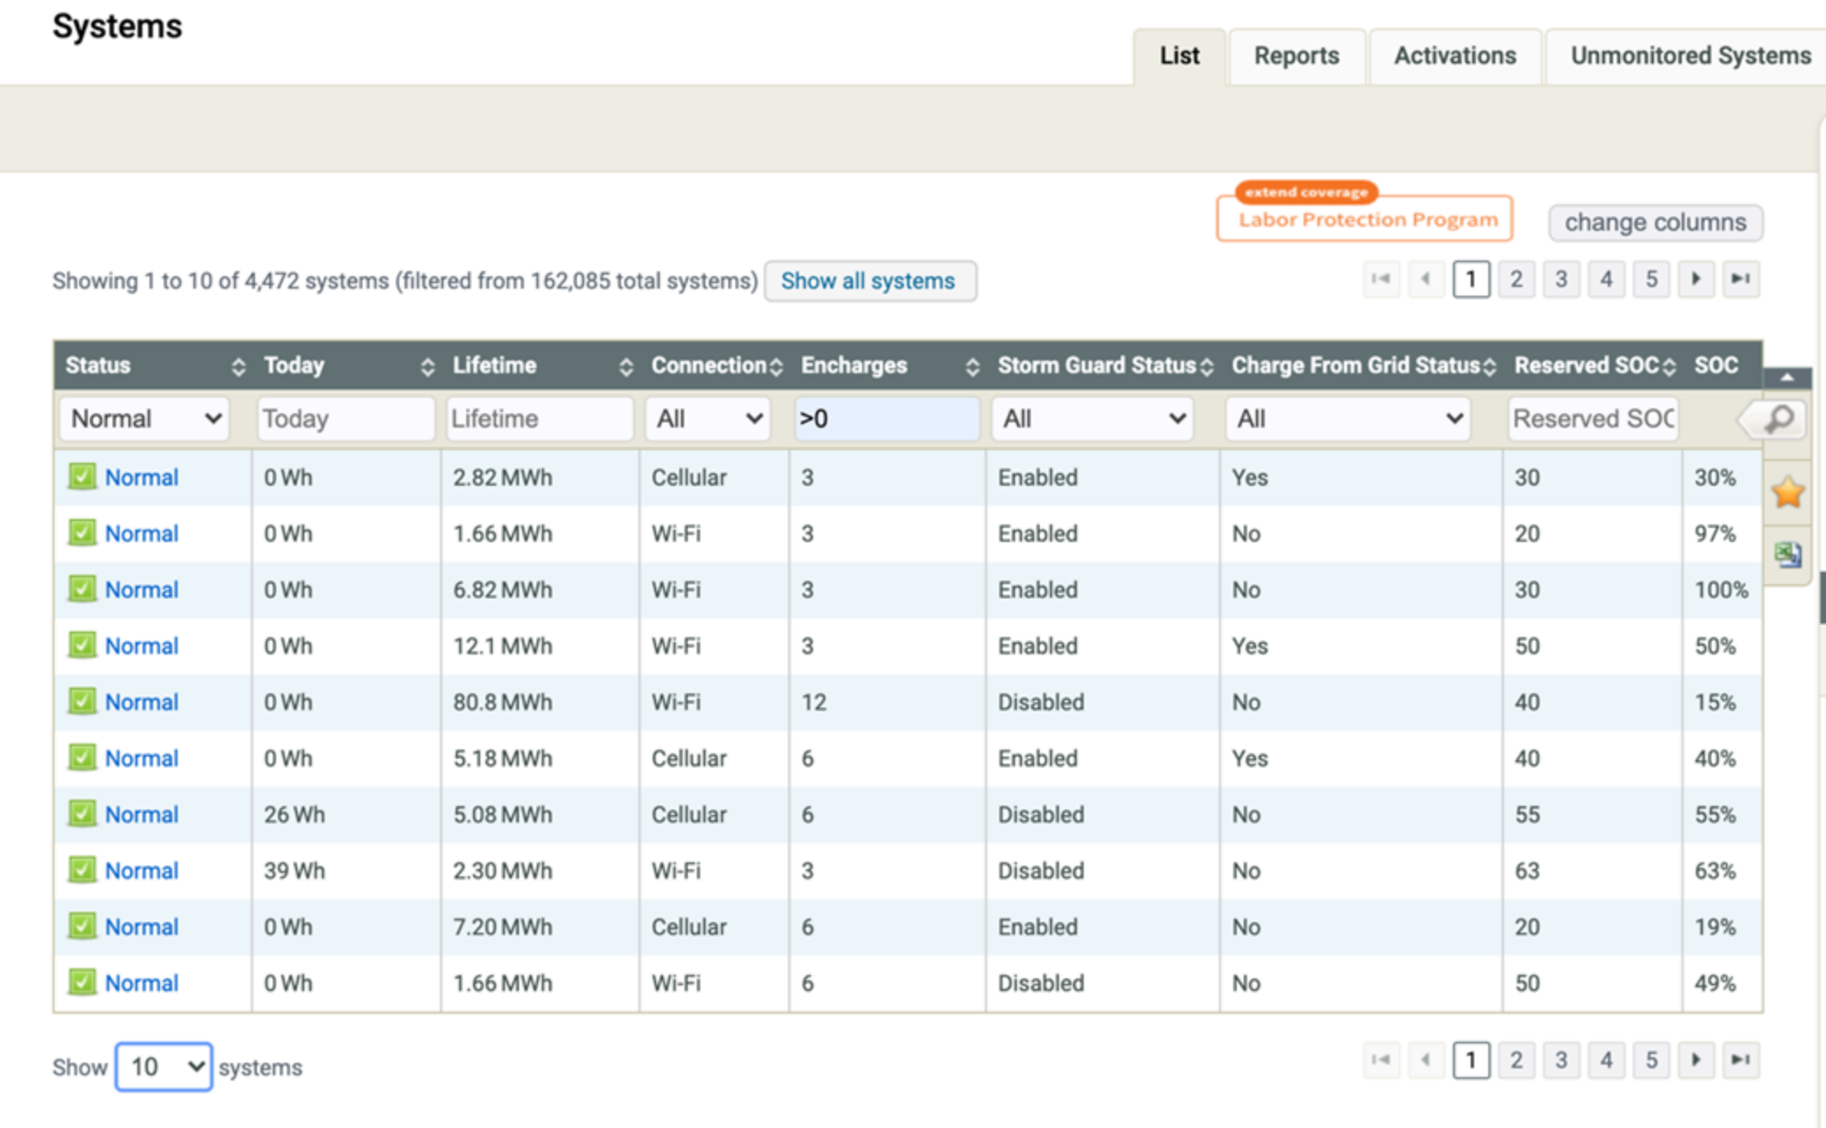The height and width of the screenshot is (1128, 1826).
Task: Open the Labor Protection Program banner
Action: coord(1365,218)
